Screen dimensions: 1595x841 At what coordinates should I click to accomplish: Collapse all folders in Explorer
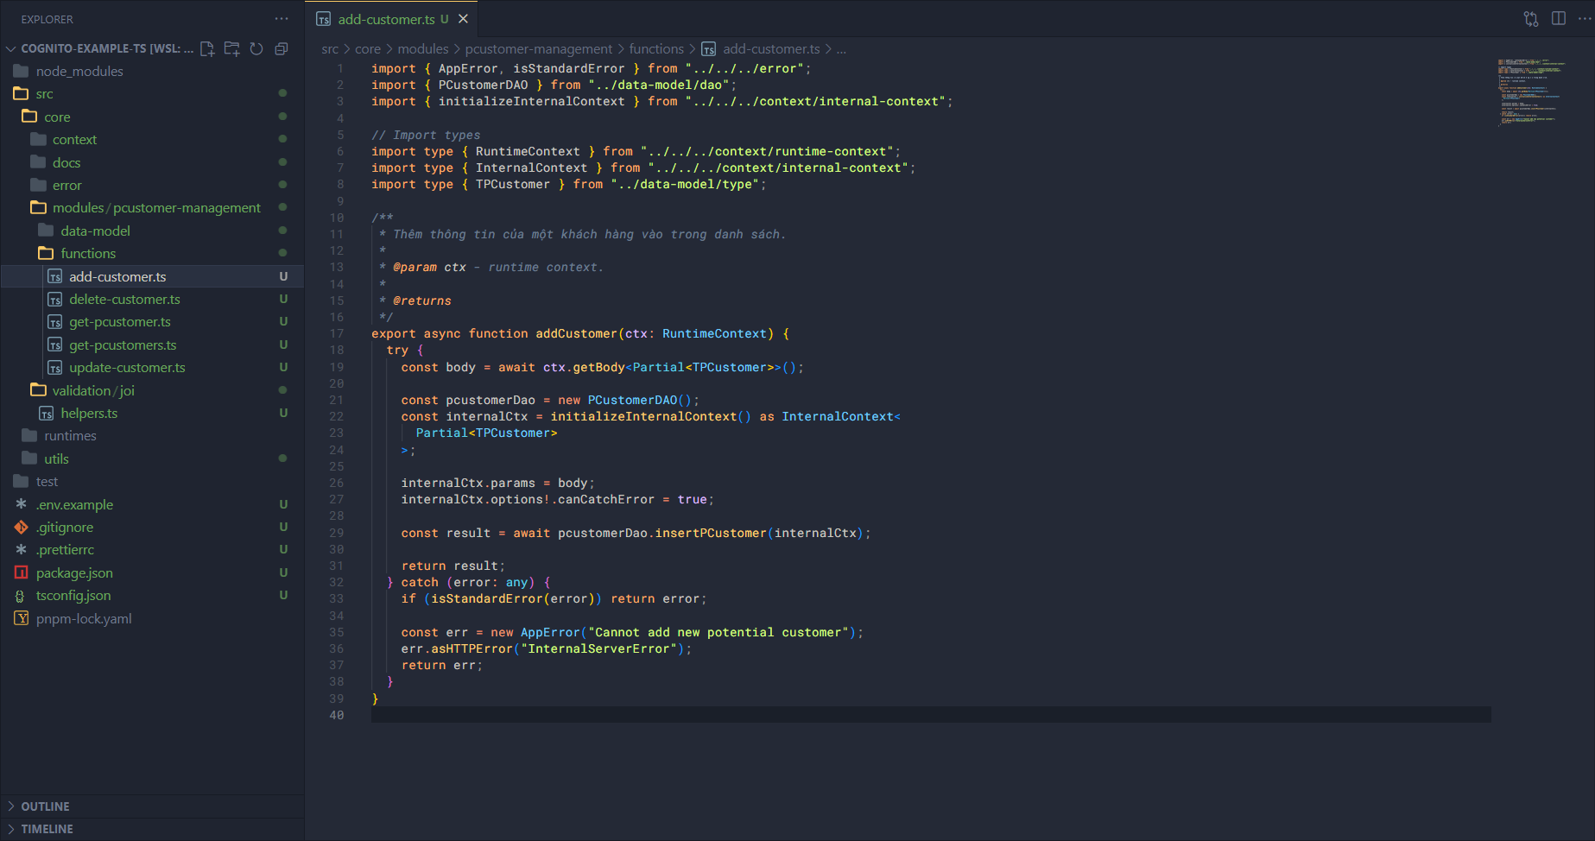click(281, 48)
